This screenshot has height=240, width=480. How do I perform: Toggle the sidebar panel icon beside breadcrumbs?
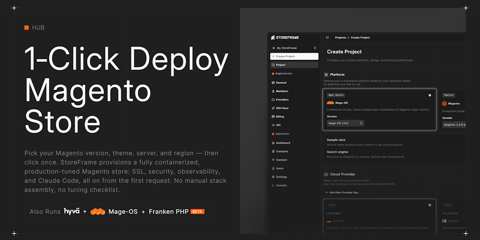[327, 37]
